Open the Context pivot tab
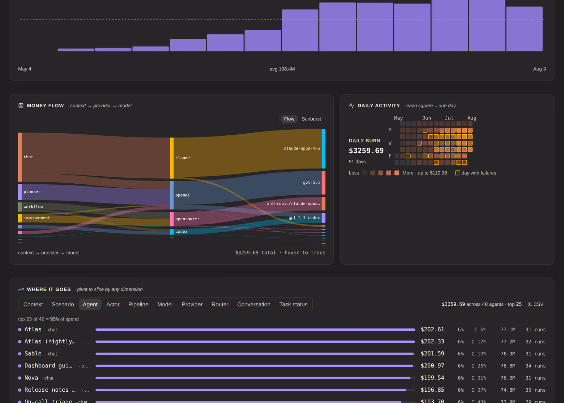This screenshot has height=403, width=564. (33, 304)
